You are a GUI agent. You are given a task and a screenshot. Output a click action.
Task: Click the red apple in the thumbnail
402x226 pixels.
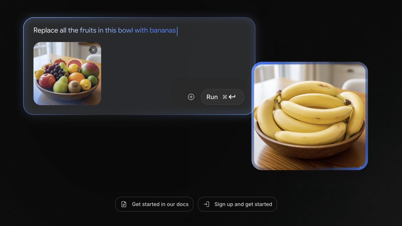point(47,81)
